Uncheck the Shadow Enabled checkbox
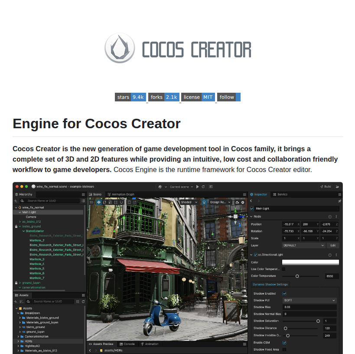The image size is (355, 354). click(x=284, y=293)
